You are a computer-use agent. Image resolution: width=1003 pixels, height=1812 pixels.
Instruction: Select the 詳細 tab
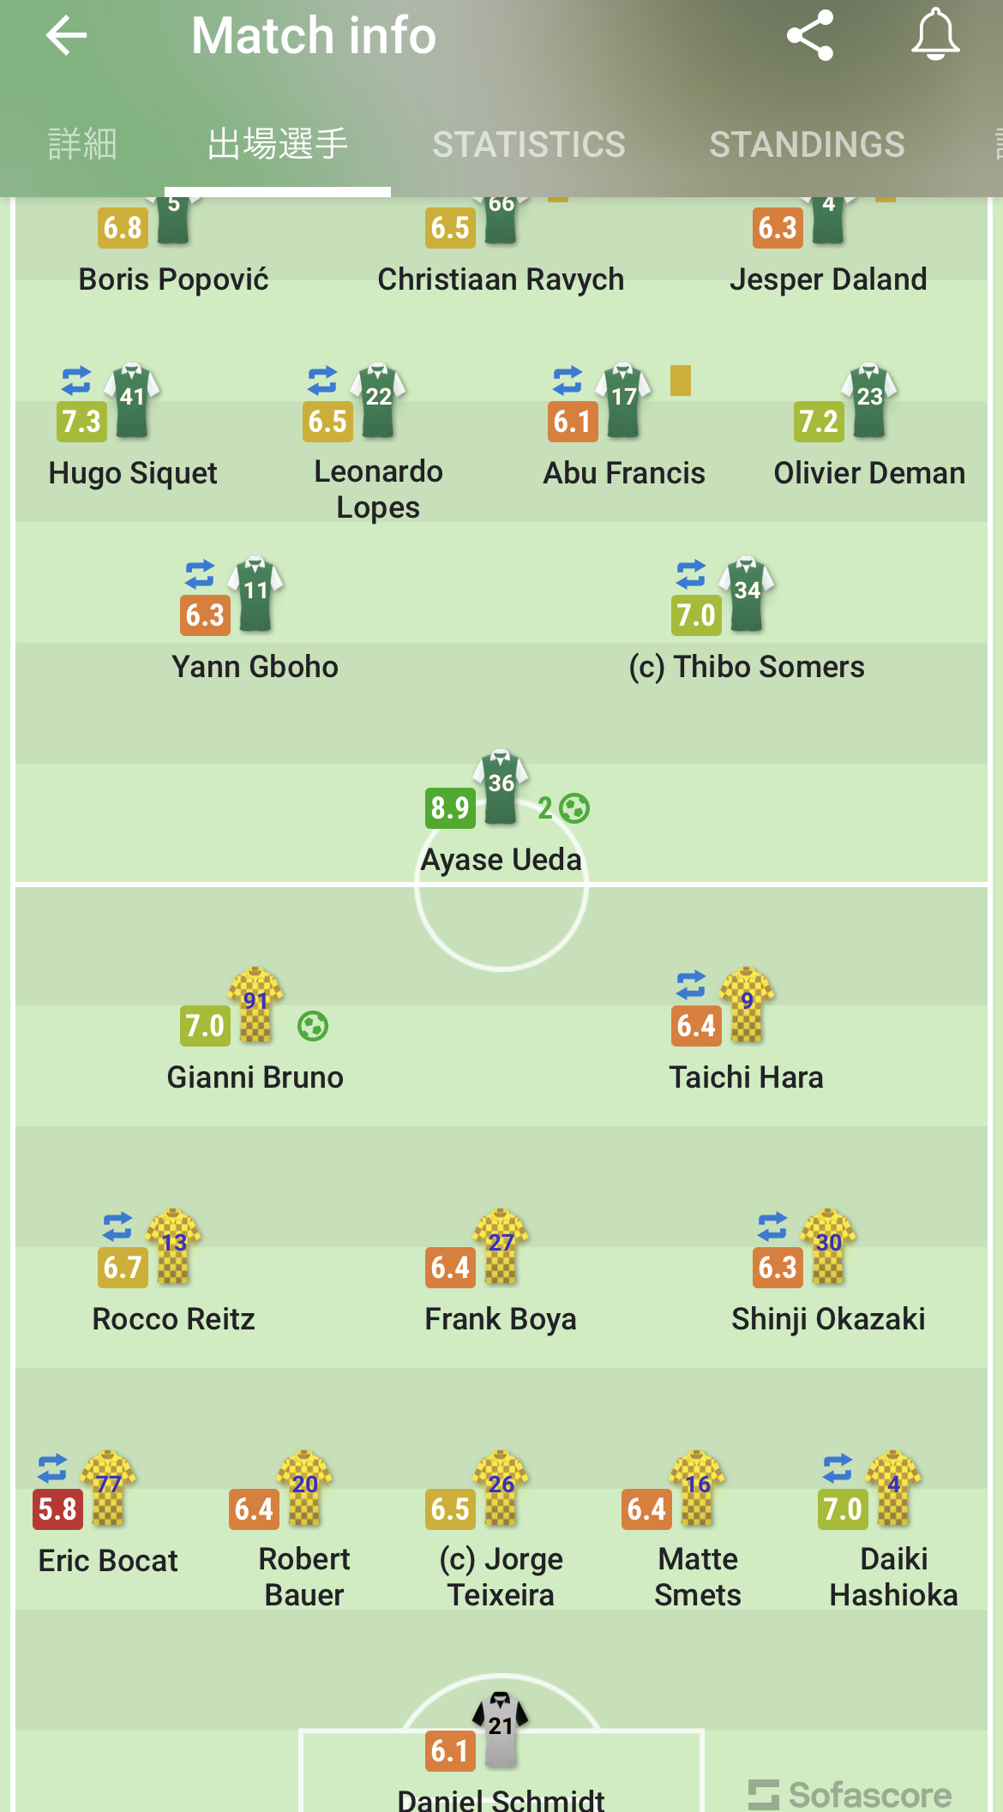coord(82,144)
